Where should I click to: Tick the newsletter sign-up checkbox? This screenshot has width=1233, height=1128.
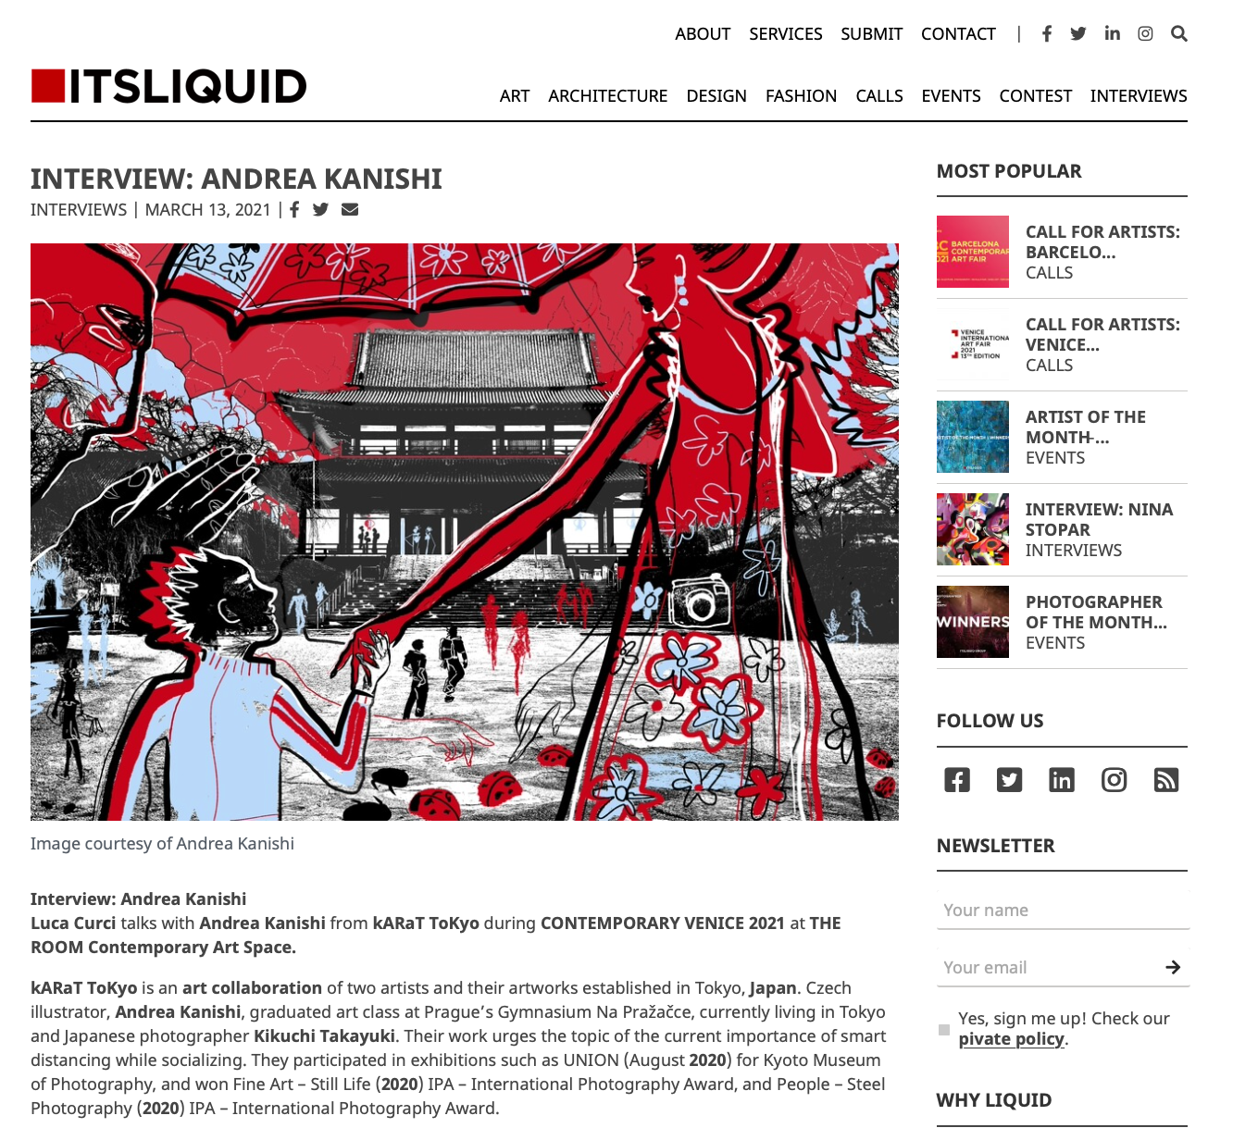pyautogui.click(x=944, y=1030)
